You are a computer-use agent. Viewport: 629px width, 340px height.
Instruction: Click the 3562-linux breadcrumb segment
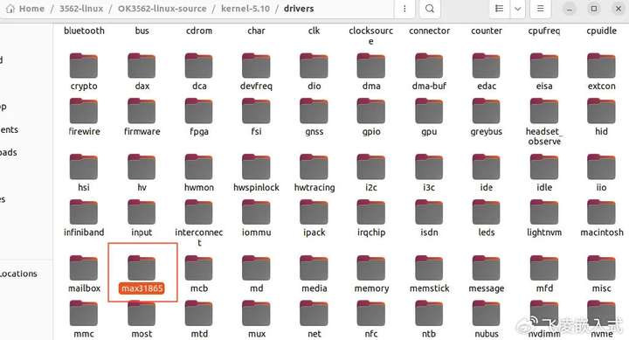pos(81,9)
